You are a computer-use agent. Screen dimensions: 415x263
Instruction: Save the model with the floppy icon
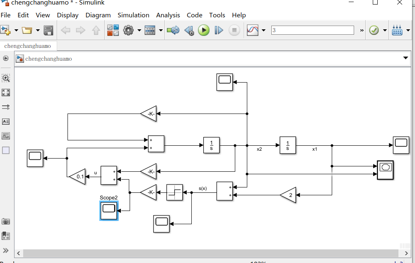click(x=48, y=30)
